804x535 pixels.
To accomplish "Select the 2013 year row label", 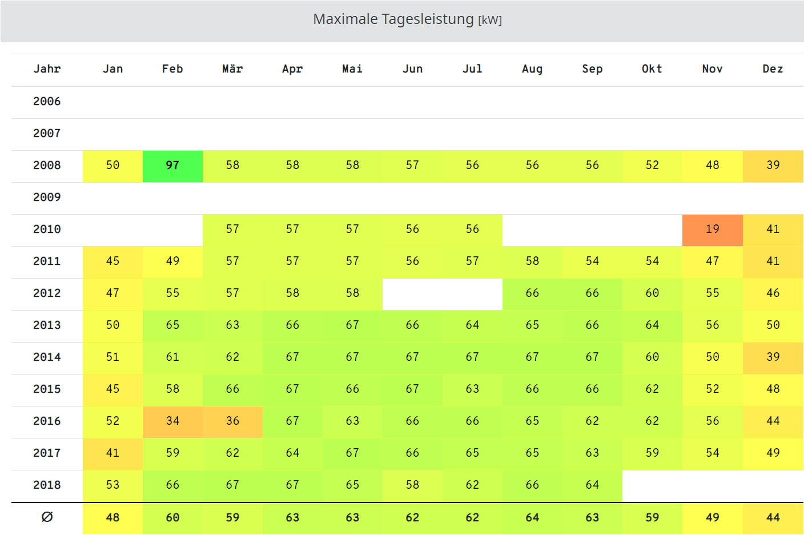I will coord(47,325).
